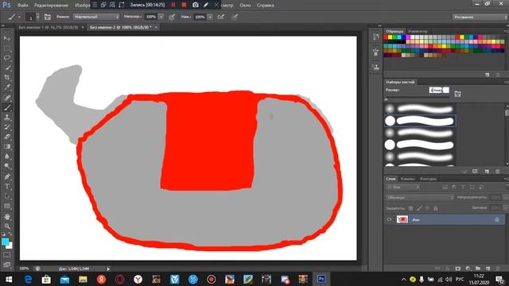Select the Path Selection tool
Viewport: 509px width, 286px height.
7,196
